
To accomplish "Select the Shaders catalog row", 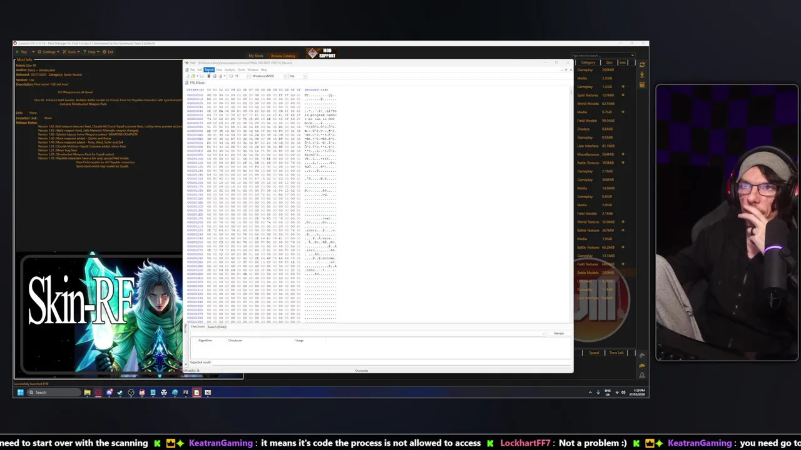I will click(605, 129).
